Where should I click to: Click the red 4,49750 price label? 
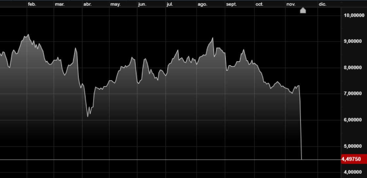[x=354, y=159]
